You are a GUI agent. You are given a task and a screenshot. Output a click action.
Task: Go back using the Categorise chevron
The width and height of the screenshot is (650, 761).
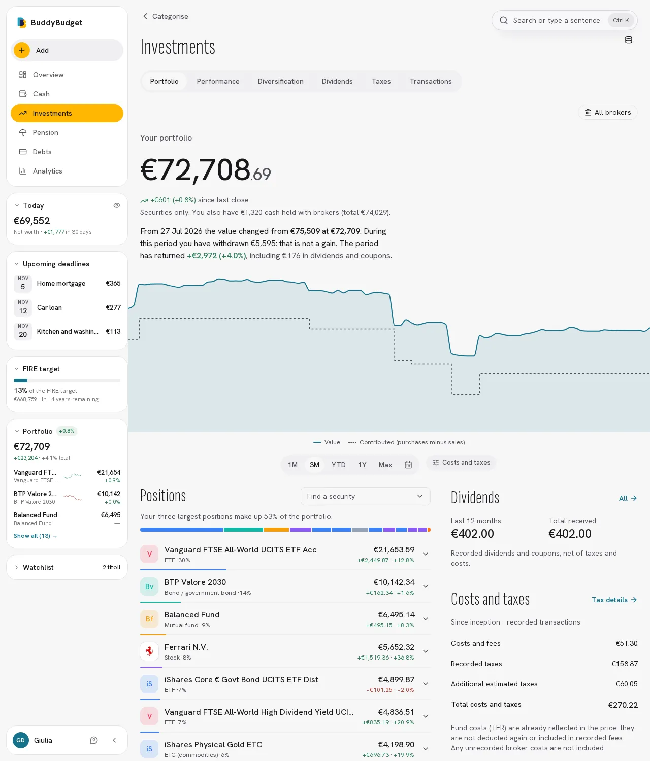[x=145, y=16]
